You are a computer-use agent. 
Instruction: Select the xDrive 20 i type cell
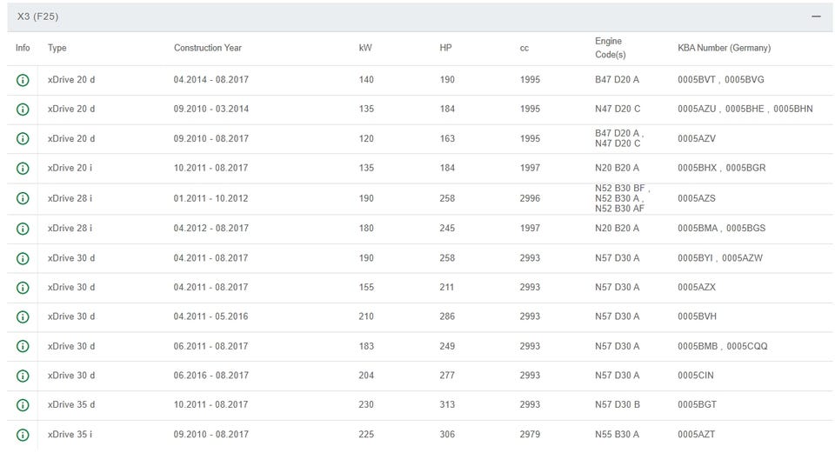coord(70,168)
